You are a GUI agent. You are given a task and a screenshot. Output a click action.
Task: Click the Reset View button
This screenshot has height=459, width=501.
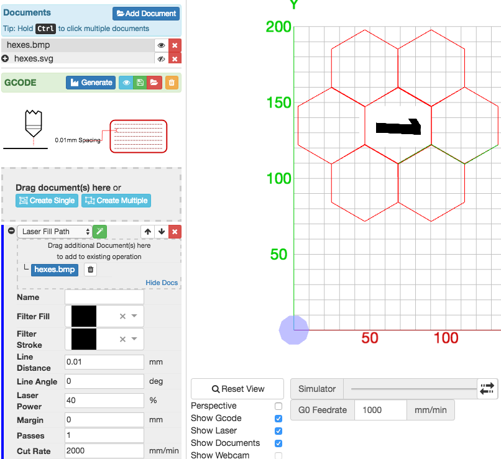(237, 389)
